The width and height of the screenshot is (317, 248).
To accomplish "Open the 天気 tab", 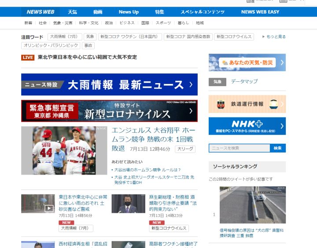I will [72, 12].
